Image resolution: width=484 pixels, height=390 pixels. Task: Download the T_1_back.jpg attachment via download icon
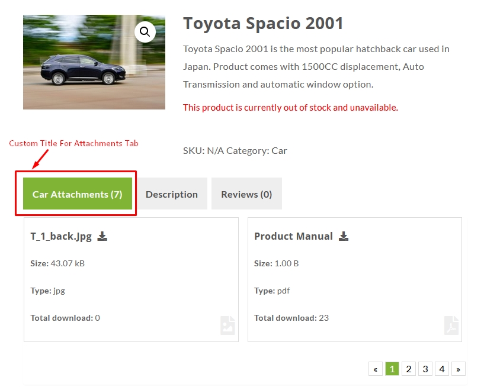pyautogui.click(x=102, y=236)
